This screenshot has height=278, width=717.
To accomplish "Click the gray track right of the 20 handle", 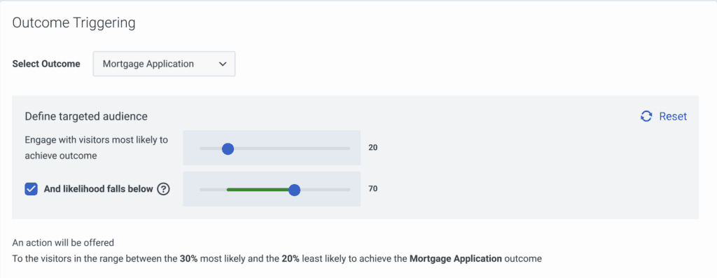I will click(292, 148).
